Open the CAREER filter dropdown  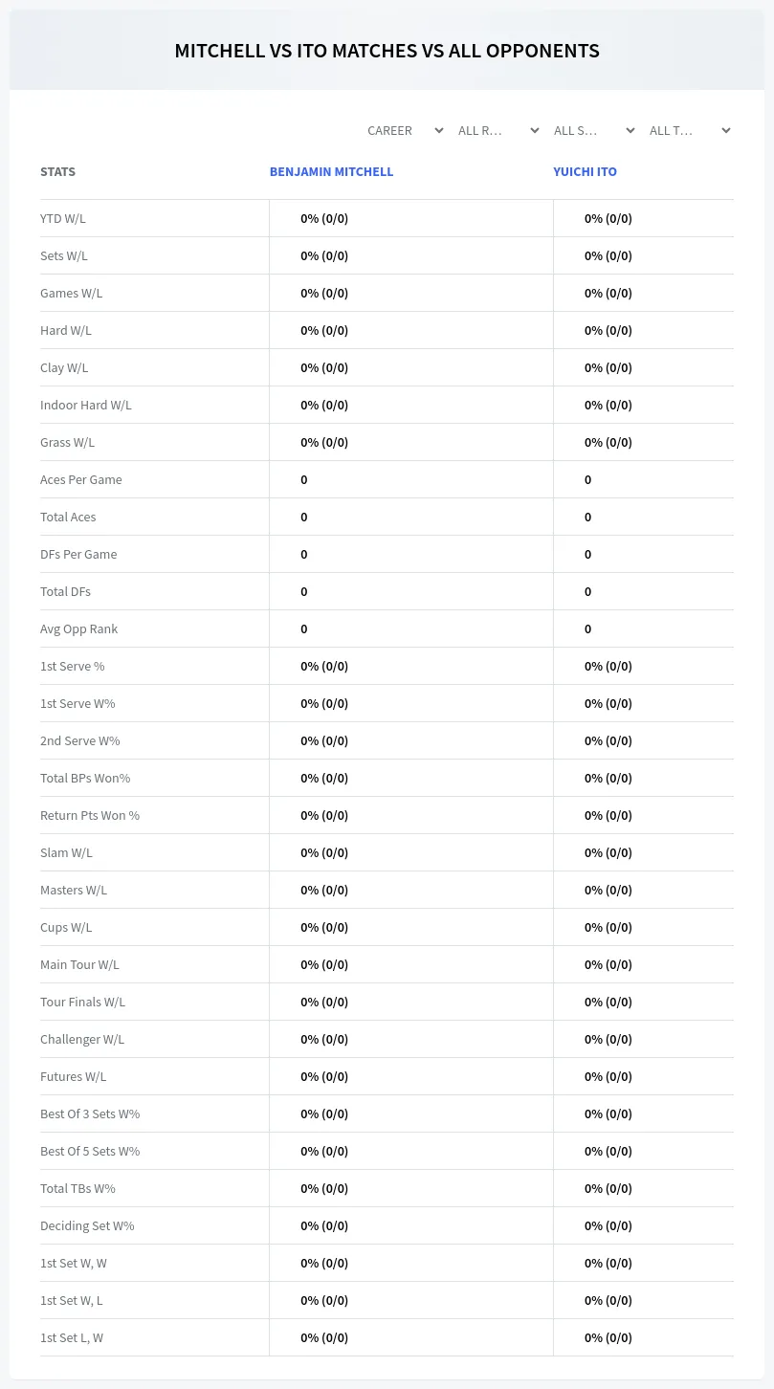coord(405,131)
